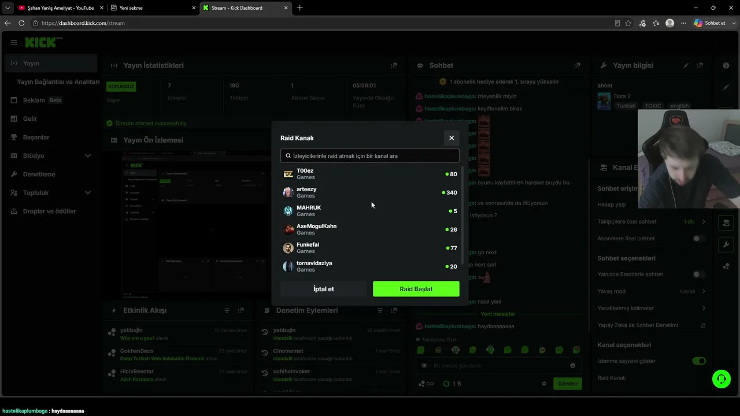Click the english stream tag
Image resolution: width=740 pixels, height=416 pixels.
680,106
